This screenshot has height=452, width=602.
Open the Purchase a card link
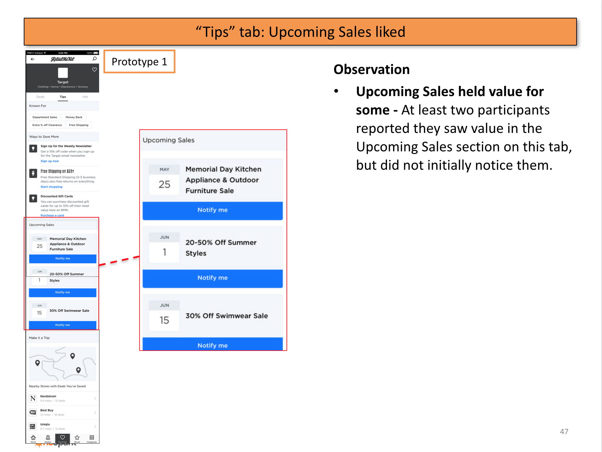(x=52, y=215)
